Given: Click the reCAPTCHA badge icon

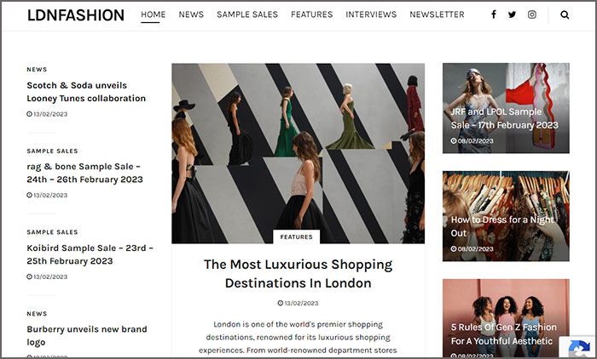Looking at the screenshot, I should (x=579, y=348).
